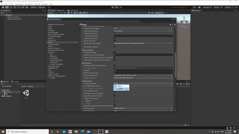This screenshot has width=239, height=134.
Task: Click the Pause button
Action: [x=117, y=7]
